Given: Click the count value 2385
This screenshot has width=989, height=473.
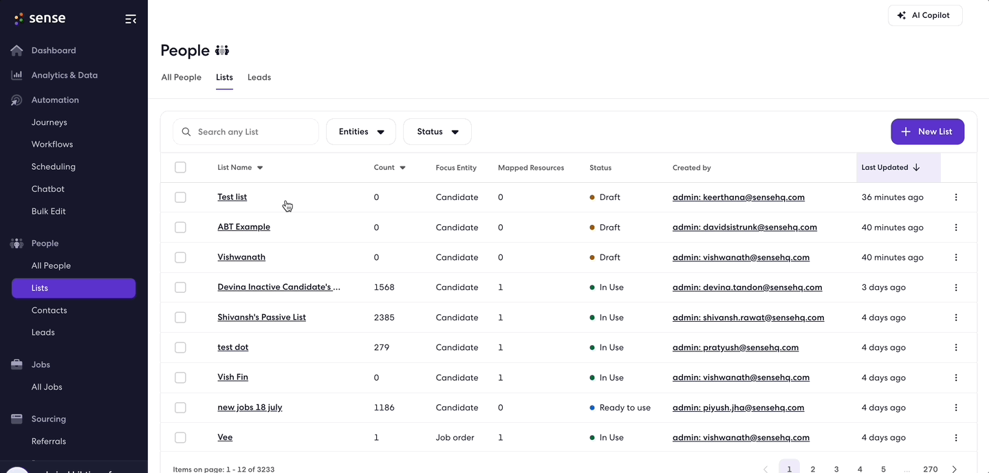Looking at the screenshot, I should click(384, 318).
